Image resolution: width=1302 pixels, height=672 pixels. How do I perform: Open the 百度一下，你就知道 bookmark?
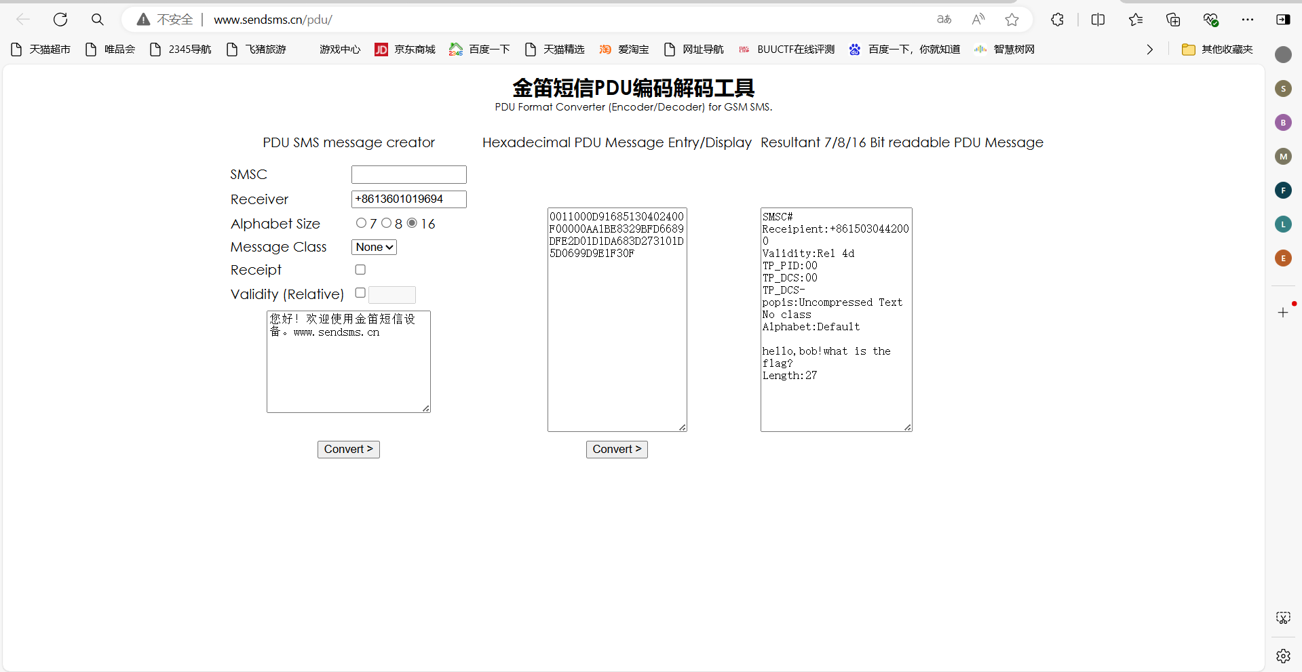(905, 50)
